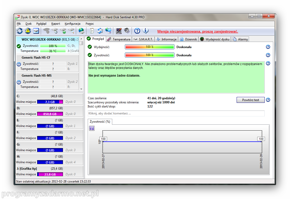
Task: Click the comment field Kliknij, aby dodać komentarz
Action: [176, 113]
